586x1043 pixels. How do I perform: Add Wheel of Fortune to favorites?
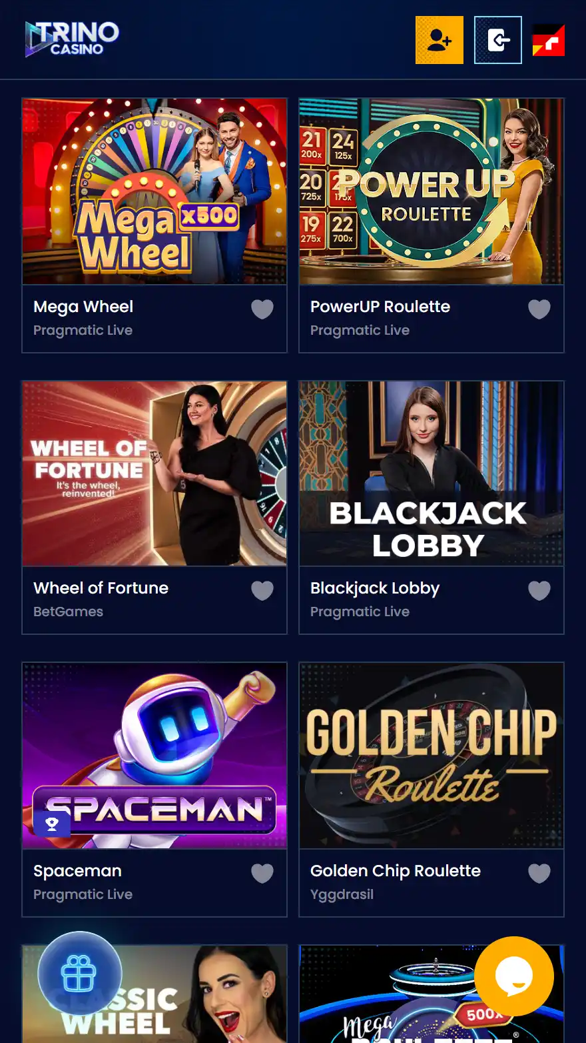tap(262, 590)
